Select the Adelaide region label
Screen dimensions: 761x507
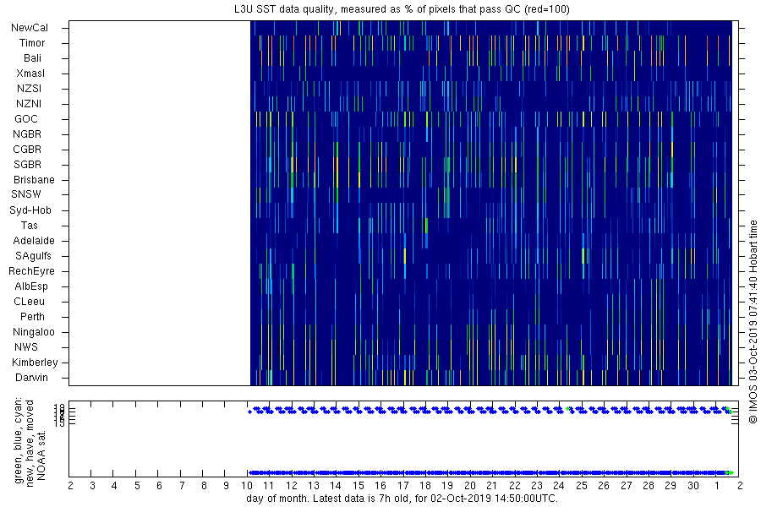point(34,241)
